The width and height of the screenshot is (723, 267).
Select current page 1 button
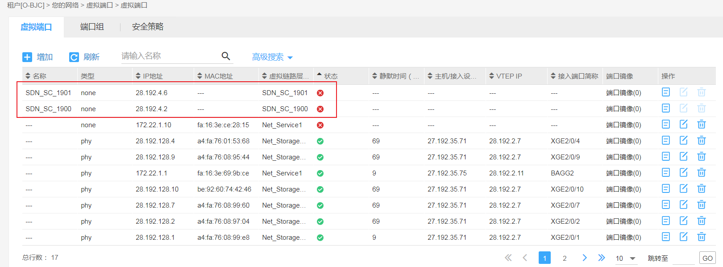[x=544, y=258]
